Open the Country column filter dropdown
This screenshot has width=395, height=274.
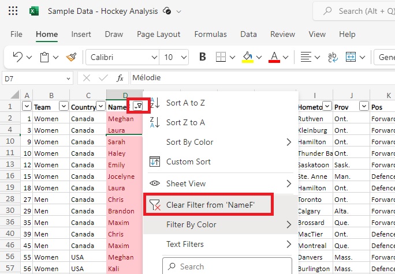(x=100, y=106)
